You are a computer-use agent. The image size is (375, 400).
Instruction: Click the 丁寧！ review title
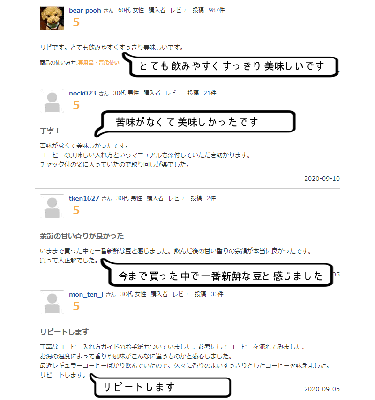tap(50, 131)
